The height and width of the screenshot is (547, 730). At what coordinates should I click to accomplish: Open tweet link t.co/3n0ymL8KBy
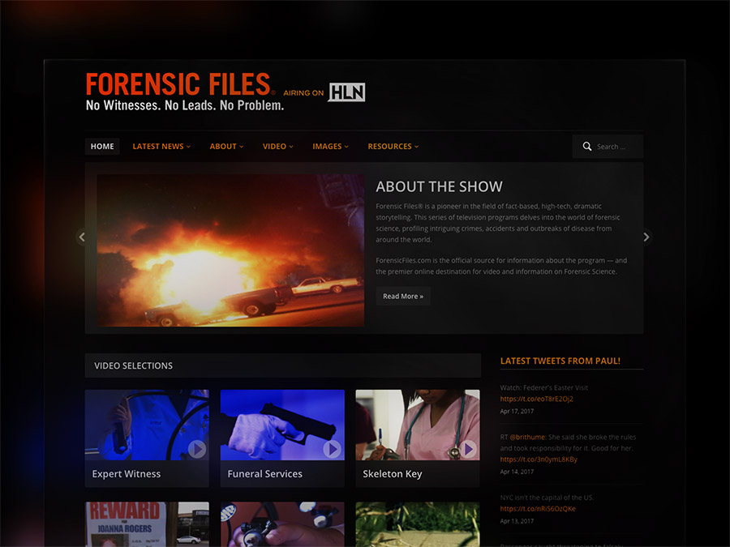pos(539,459)
